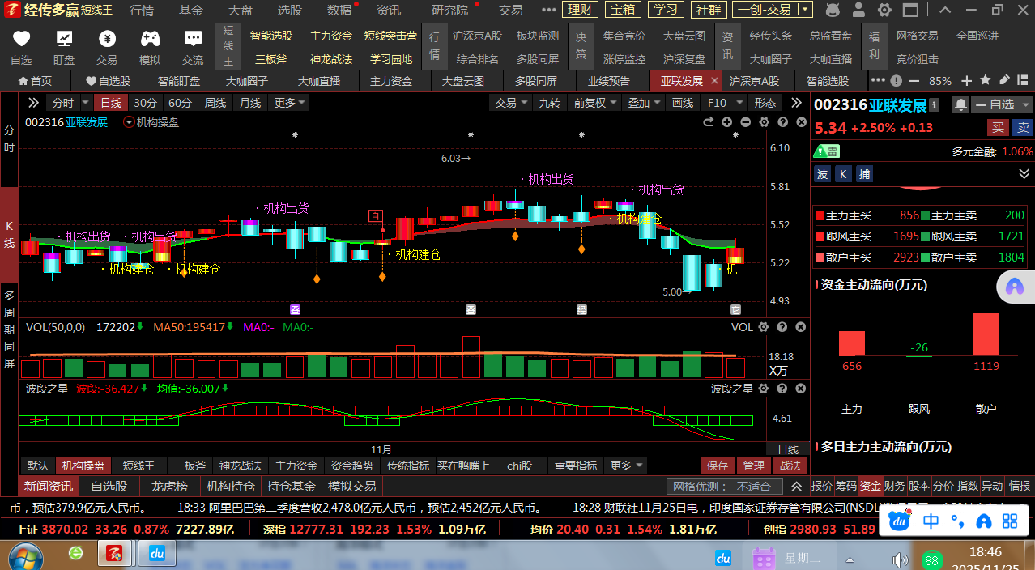Switch chart to 月线 period
The height and width of the screenshot is (570, 1035).
pyautogui.click(x=250, y=103)
